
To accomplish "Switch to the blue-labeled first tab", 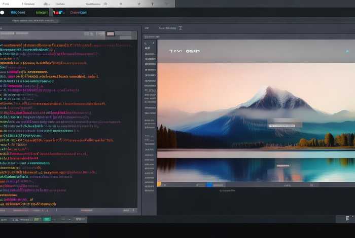I will (x=18, y=13).
